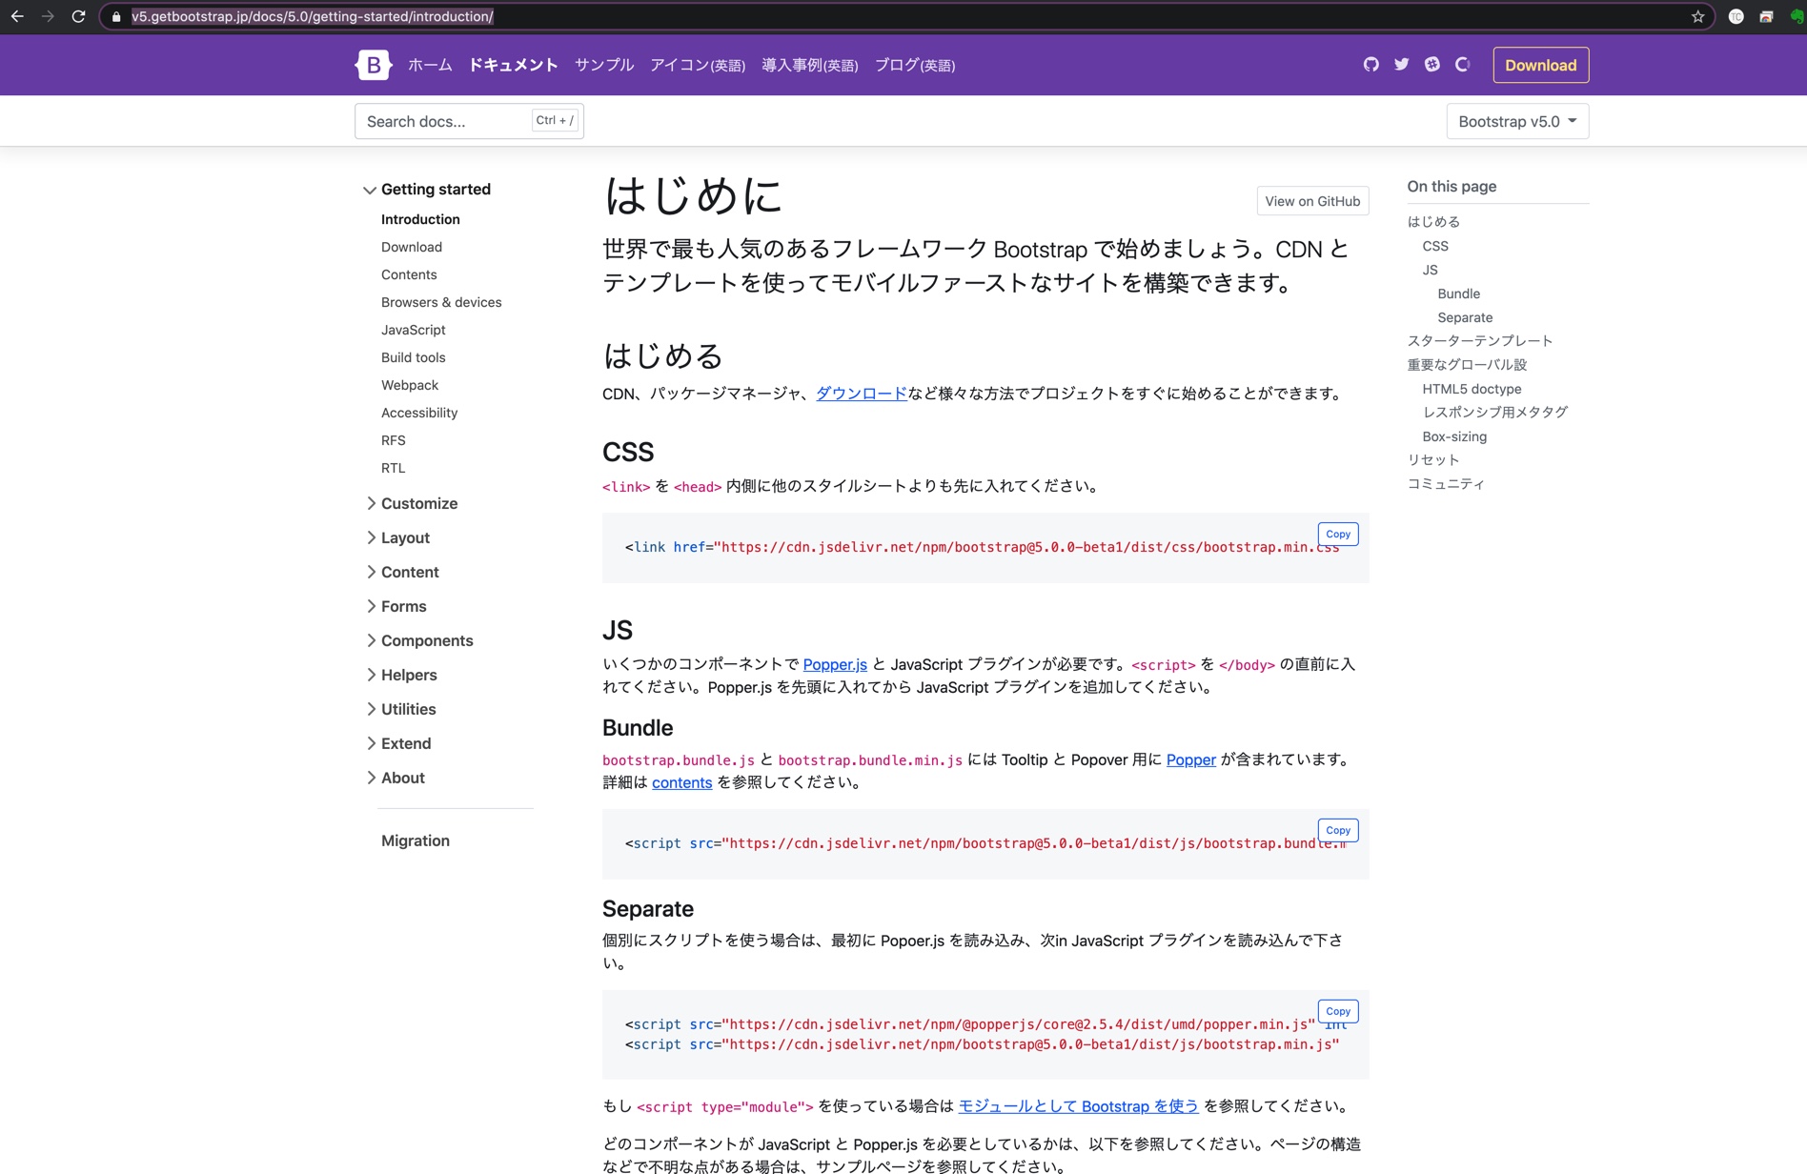Viewport: 1807px width, 1174px height.
Task: Click View on GitHub button
Action: (x=1312, y=201)
